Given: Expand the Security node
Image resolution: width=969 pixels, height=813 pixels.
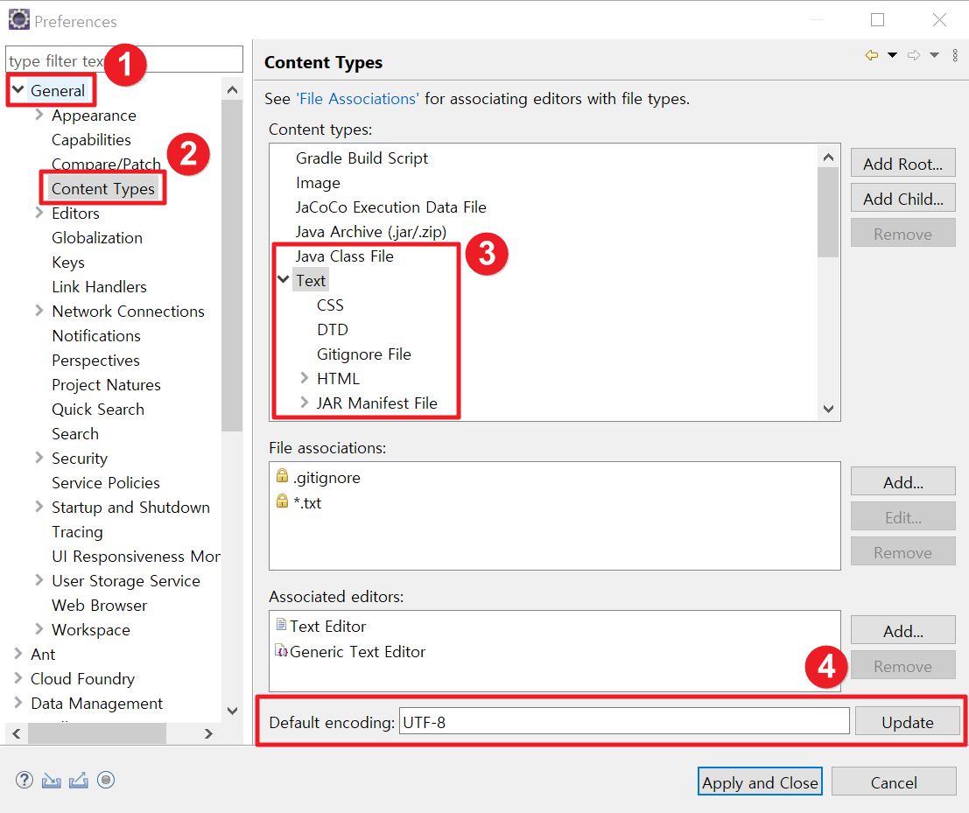Looking at the screenshot, I should click(x=39, y=457).
